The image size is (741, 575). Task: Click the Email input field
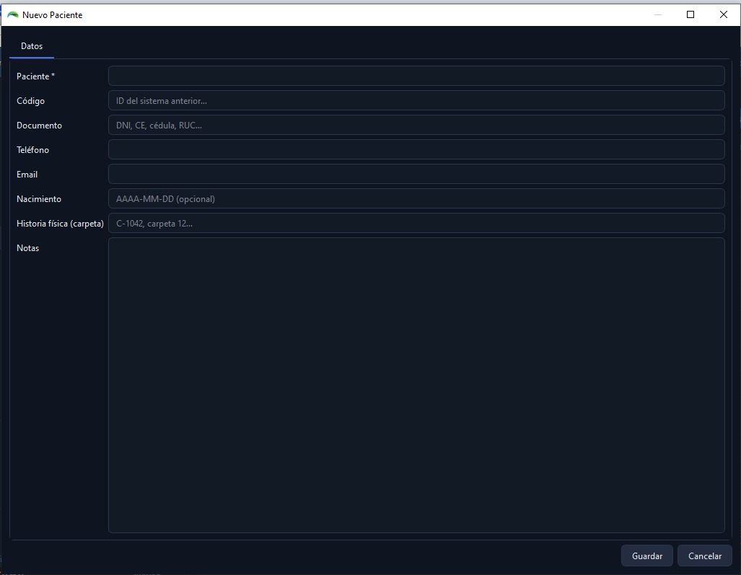coord(416,175)
